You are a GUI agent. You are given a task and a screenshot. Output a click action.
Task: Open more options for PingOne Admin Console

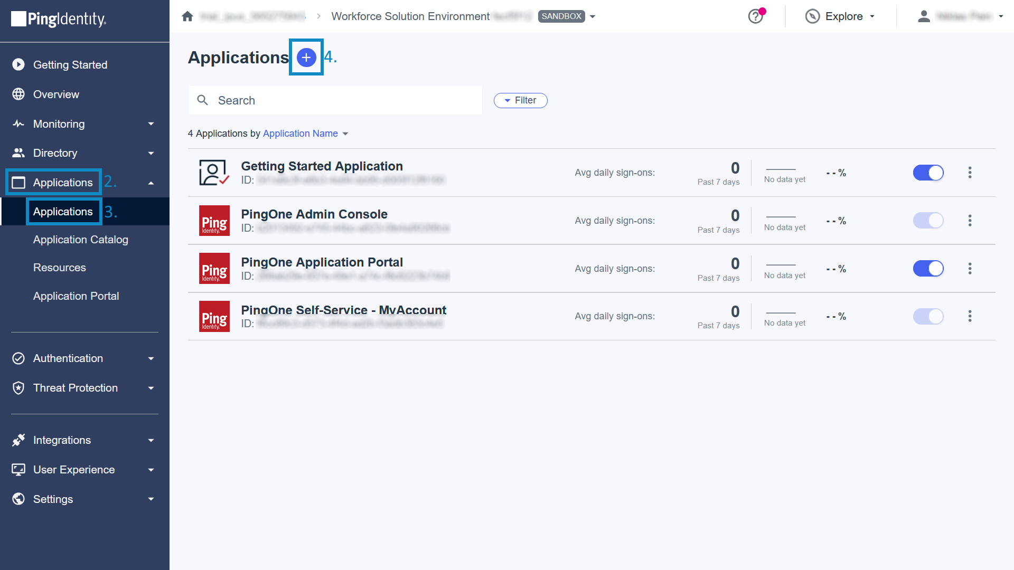coord(970,221)
